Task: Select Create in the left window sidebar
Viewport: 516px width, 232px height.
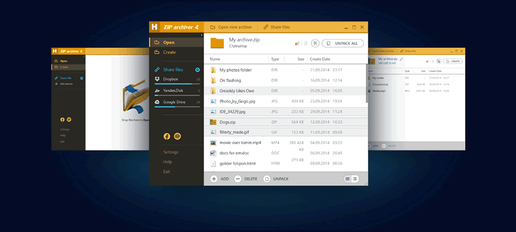Action: (69, 67)
